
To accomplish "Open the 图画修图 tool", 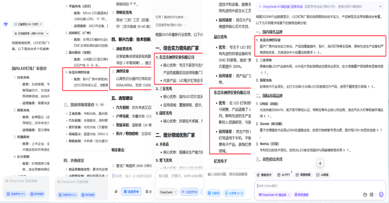I will (303, 175).
